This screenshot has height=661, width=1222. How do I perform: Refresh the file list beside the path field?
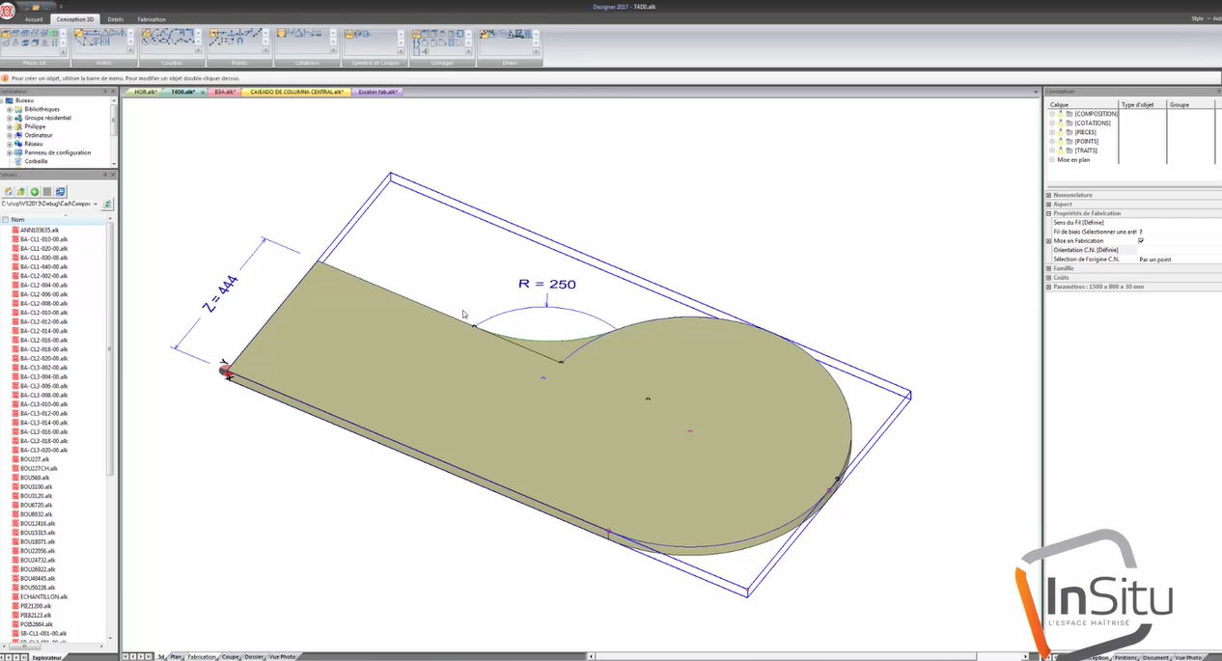[107, 205]
